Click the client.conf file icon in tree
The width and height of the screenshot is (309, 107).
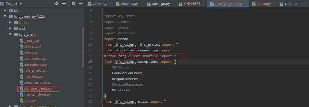click(21, 47)
